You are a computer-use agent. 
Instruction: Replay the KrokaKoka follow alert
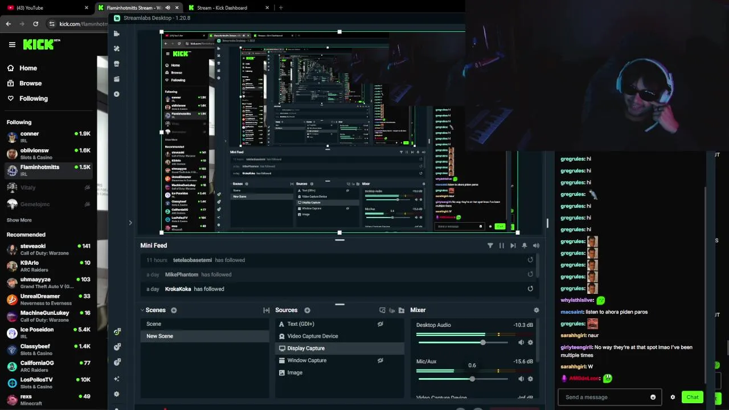[x=530, y=289]
